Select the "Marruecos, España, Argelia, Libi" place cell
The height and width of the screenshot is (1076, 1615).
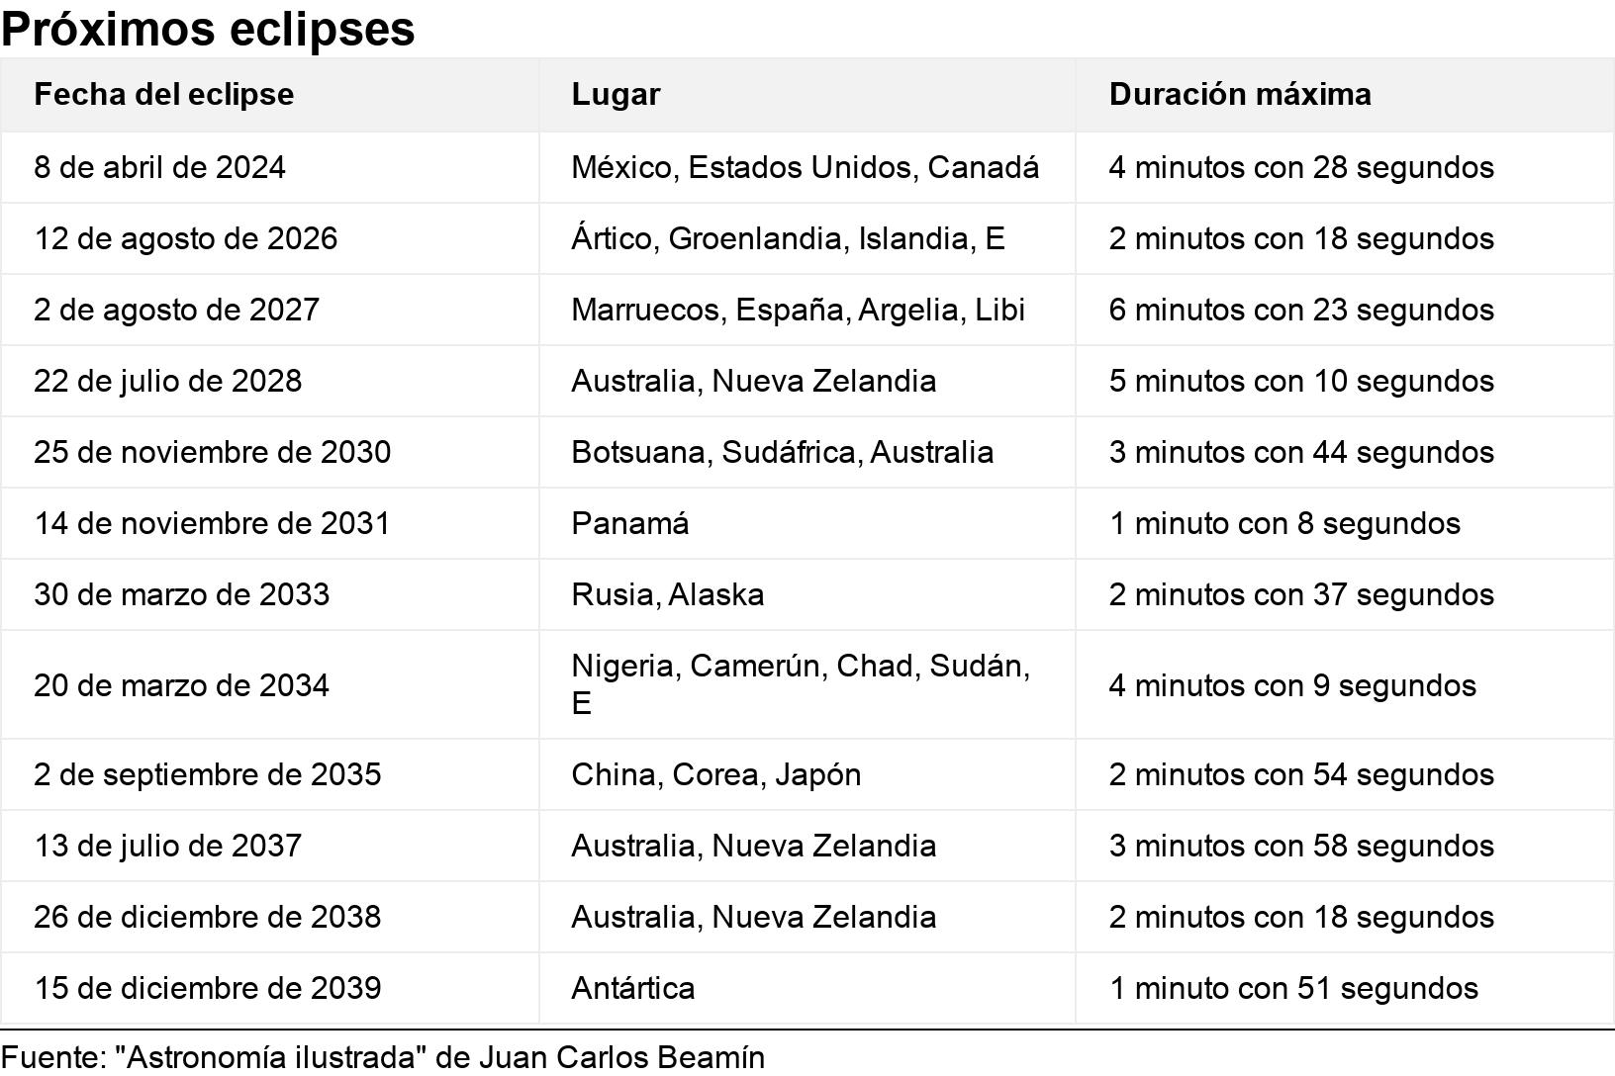point(798,310)
